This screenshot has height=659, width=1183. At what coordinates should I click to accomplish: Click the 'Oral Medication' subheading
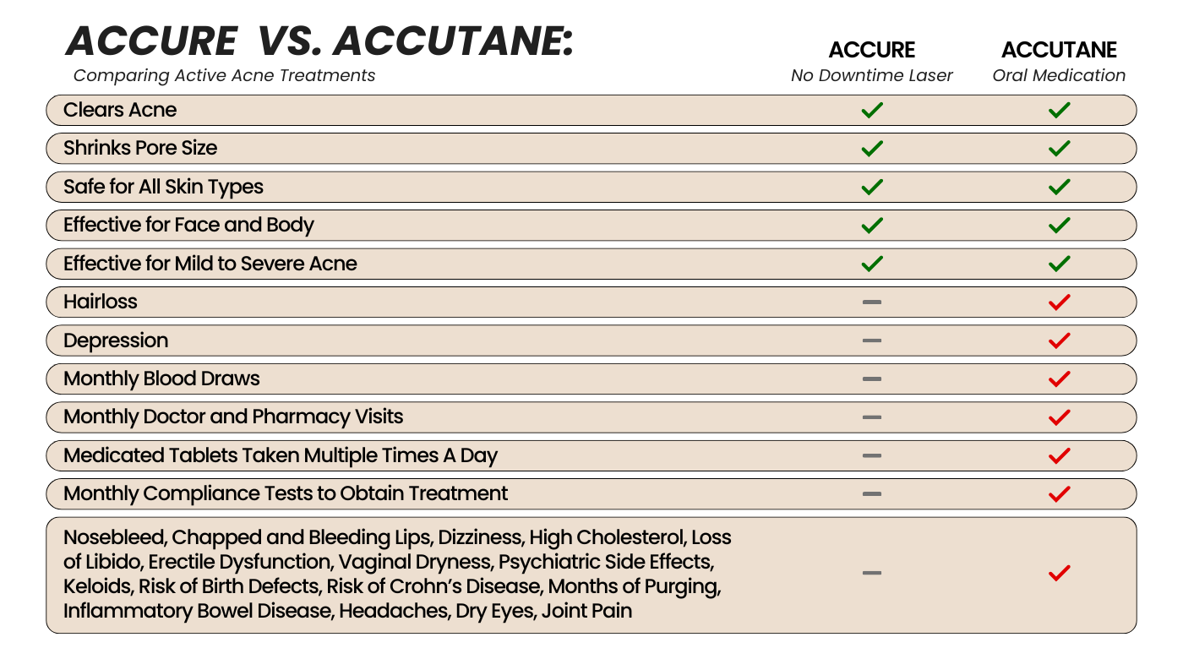1059,75
